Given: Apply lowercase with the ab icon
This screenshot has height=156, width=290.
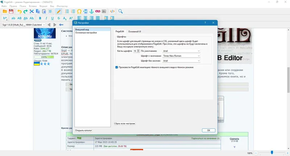Looking at the screenshot, I should click(x=13, y=18).
